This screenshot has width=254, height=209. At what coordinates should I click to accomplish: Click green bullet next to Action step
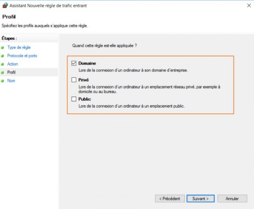point(2,64)
